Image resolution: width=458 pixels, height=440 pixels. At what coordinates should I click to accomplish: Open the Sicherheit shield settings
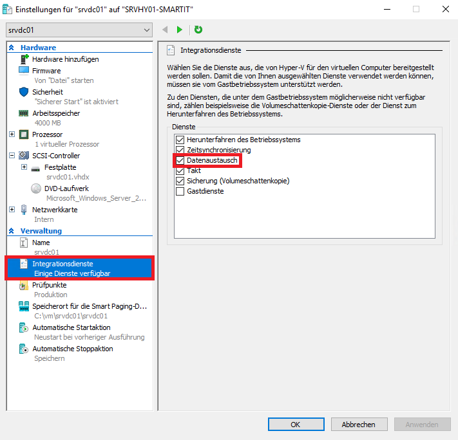pos(47,92)
